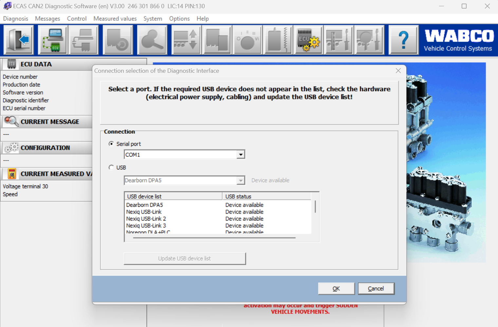Click the printer toolbar icon
The width and height of the screenshot is (498, 327).
click(83, 40)
